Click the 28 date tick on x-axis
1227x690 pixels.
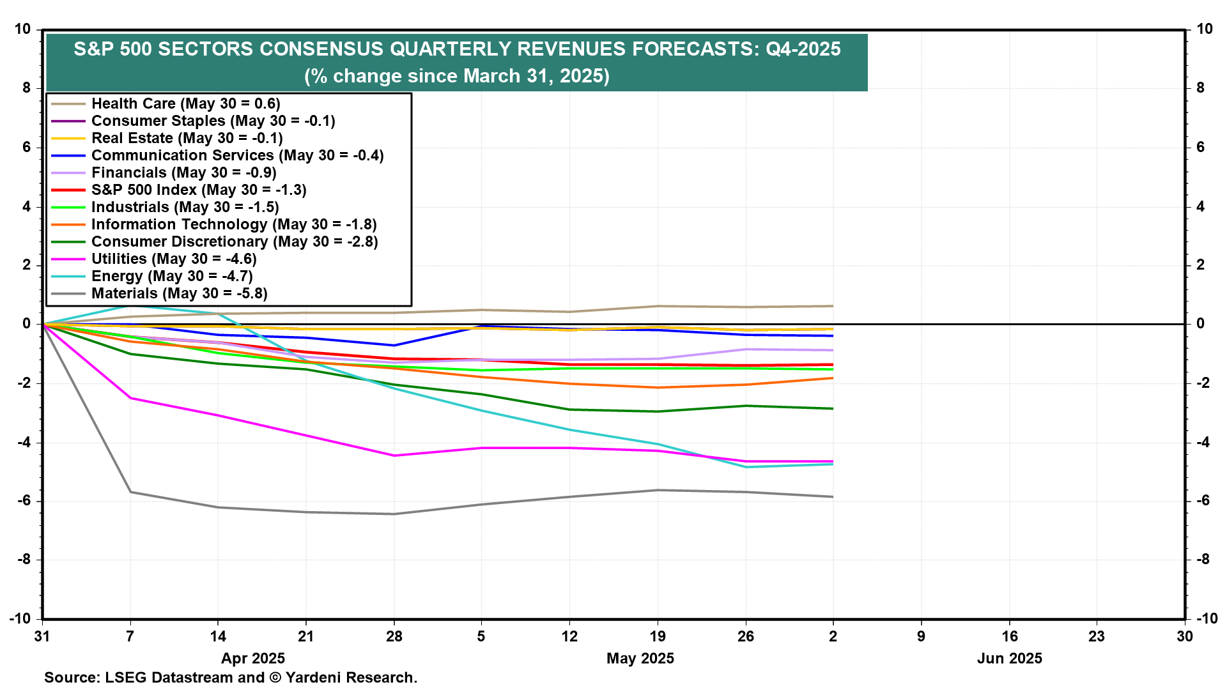click(x=394, y=636)
